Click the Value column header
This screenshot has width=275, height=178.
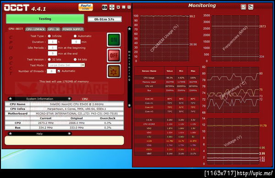coord(170,71)
